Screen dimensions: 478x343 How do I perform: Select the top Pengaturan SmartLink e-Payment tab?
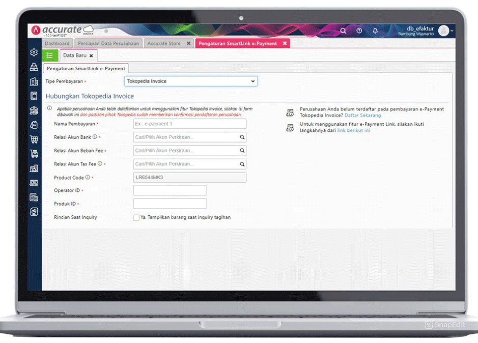pos(238,44)
